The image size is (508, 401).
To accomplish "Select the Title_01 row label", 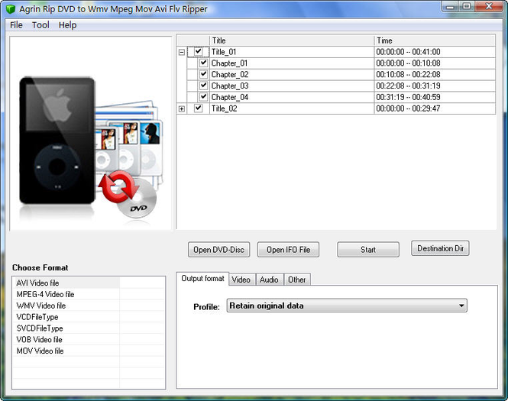I will coord(224,52).
